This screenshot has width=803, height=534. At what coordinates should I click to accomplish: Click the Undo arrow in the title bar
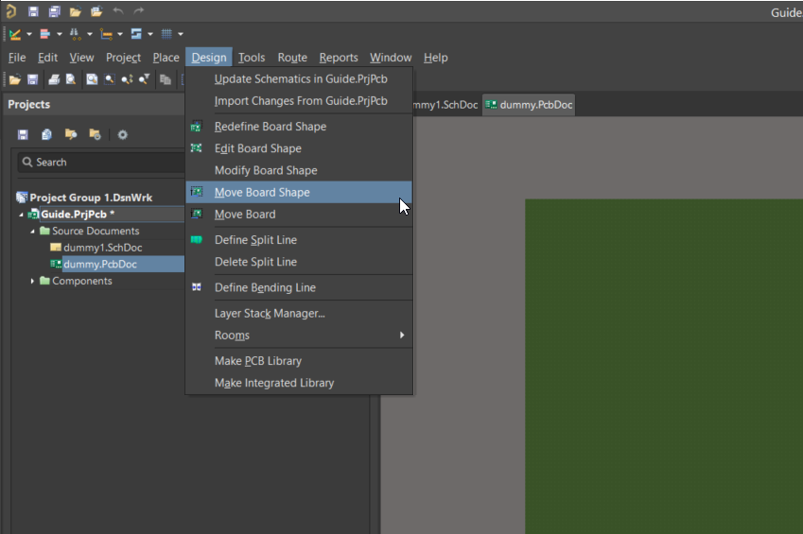click(x=118, y=11)
